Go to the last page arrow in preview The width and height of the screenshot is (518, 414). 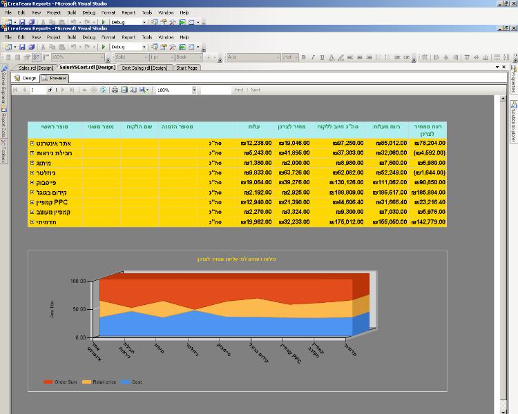72,90
